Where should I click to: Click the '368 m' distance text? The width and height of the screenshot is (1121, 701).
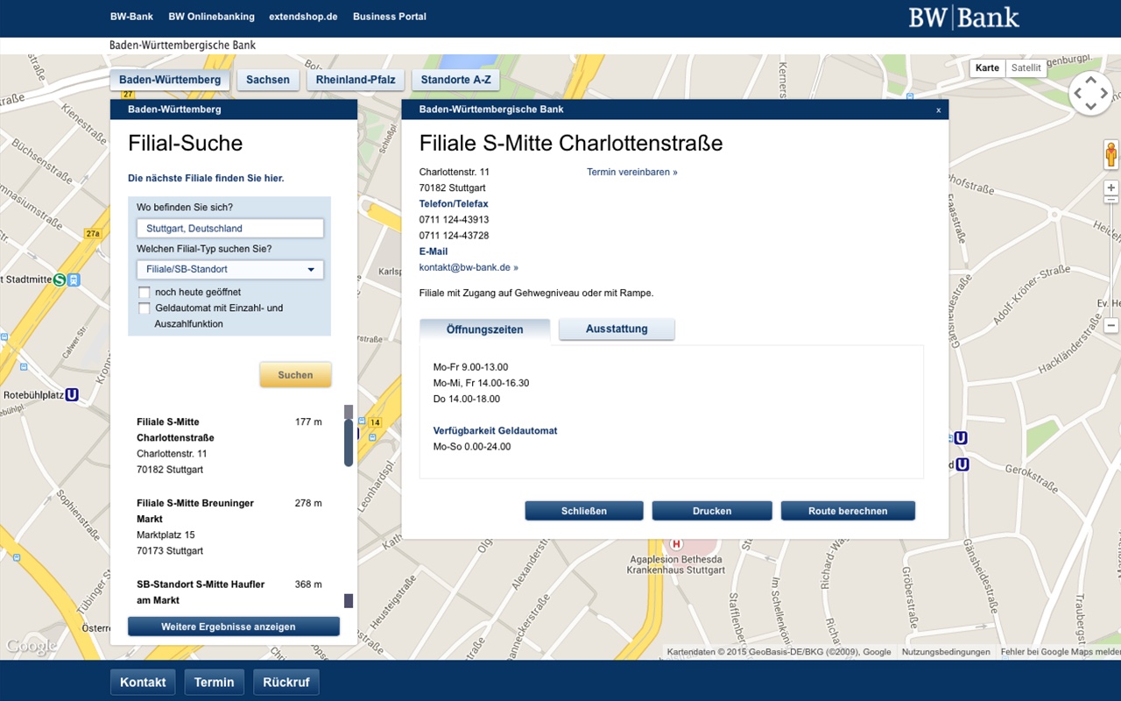[308, 584]
